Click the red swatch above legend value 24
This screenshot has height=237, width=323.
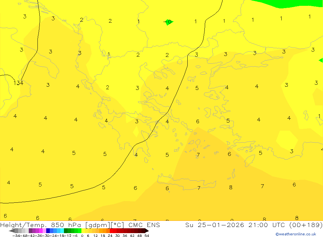click(112, 231)
